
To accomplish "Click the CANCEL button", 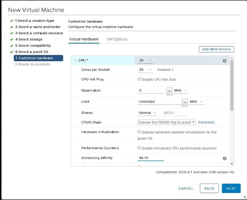I will coord(186,188).
